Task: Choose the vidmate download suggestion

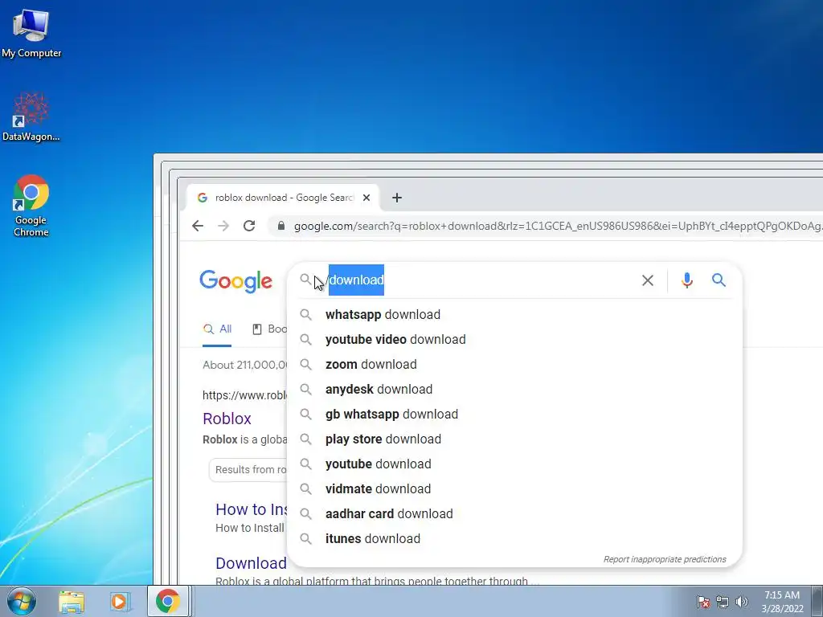Action: click(x=515, y=489)
